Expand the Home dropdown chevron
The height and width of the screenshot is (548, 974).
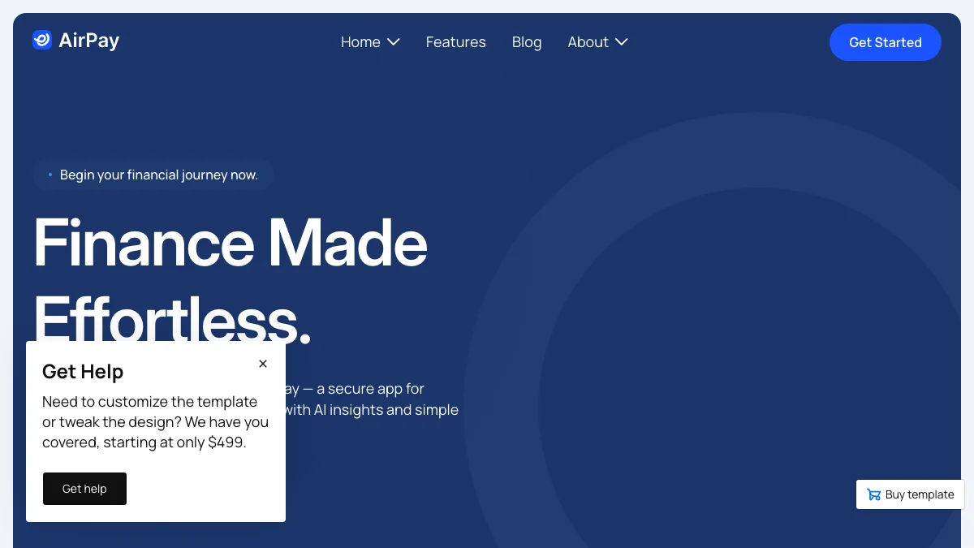[394, 42]
